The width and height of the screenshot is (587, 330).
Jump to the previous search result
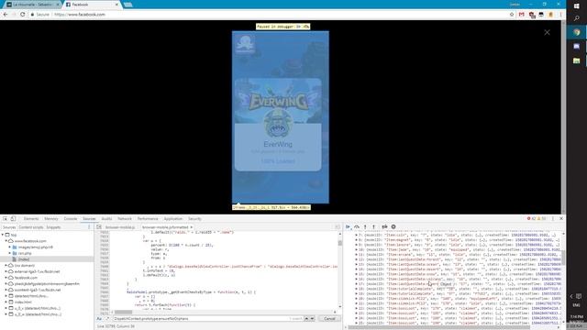click(x=306, y=319)
